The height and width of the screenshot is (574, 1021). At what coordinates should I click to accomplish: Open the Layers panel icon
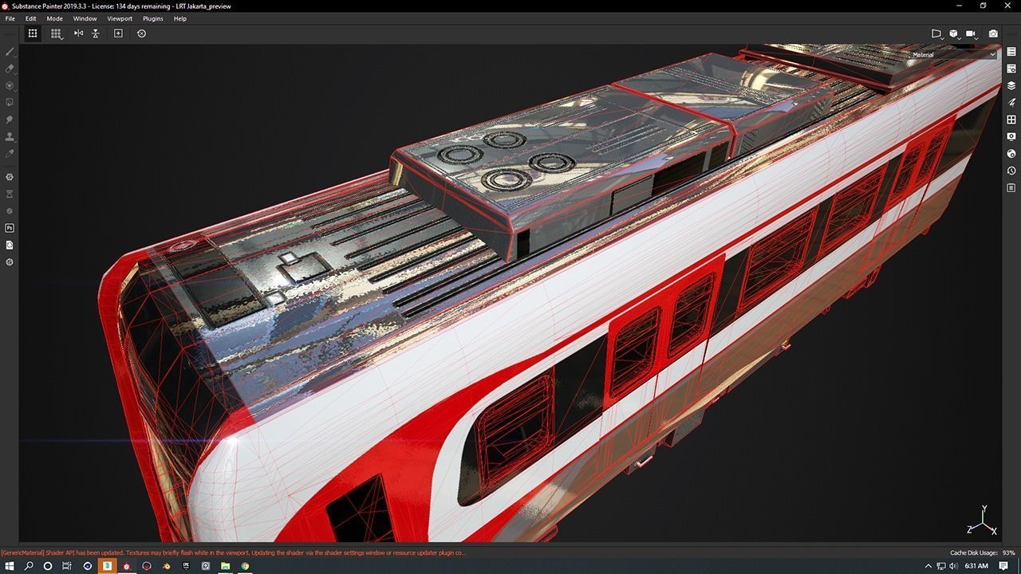(x=1011, y=85)
